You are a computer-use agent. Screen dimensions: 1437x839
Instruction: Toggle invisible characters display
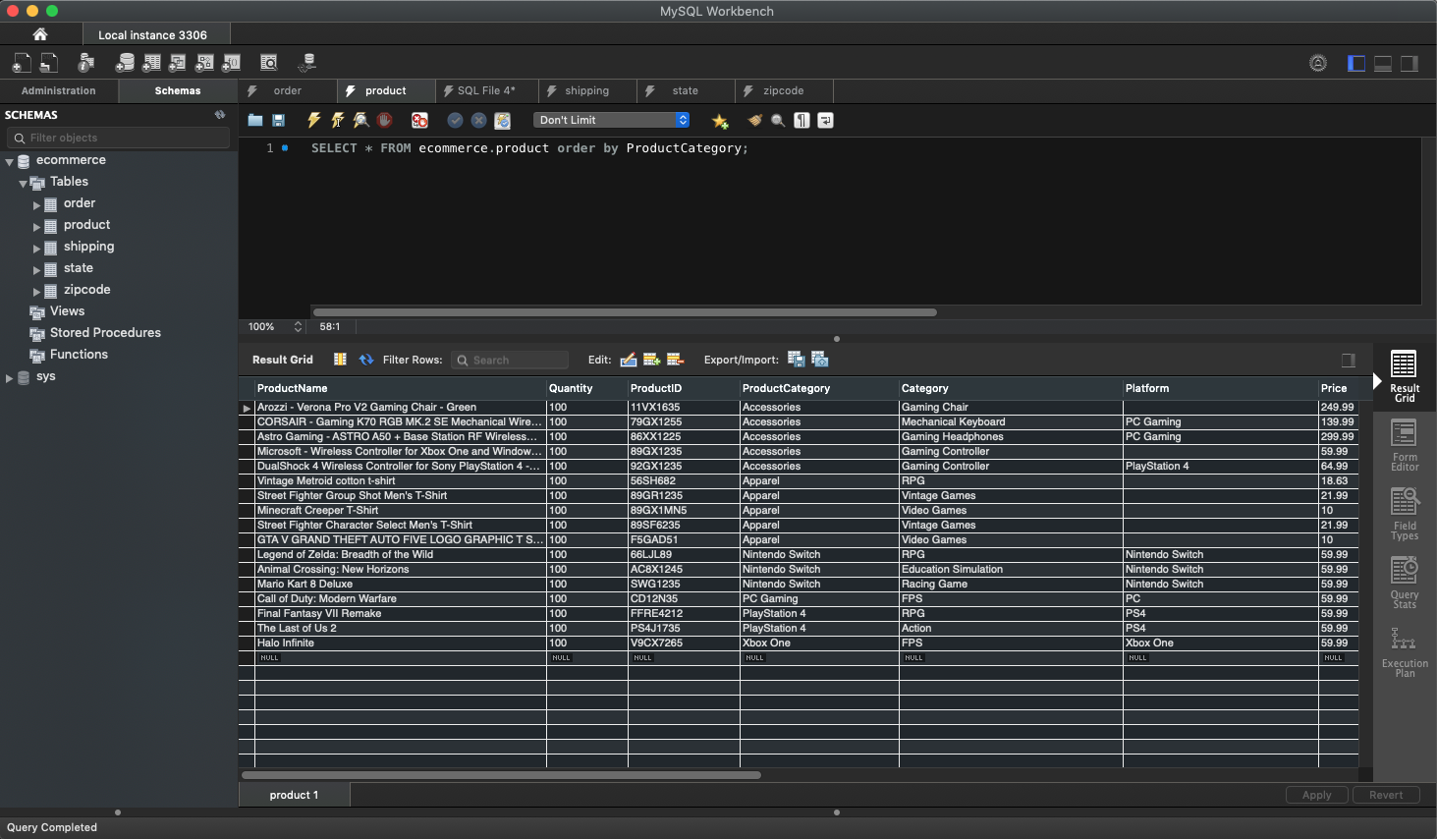coord(801,120)
